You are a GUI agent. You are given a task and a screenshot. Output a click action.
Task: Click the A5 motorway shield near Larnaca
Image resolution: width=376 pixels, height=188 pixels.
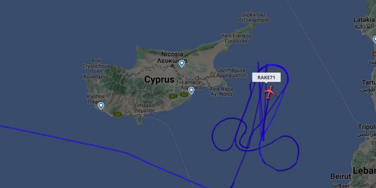(x=184, y=94)
